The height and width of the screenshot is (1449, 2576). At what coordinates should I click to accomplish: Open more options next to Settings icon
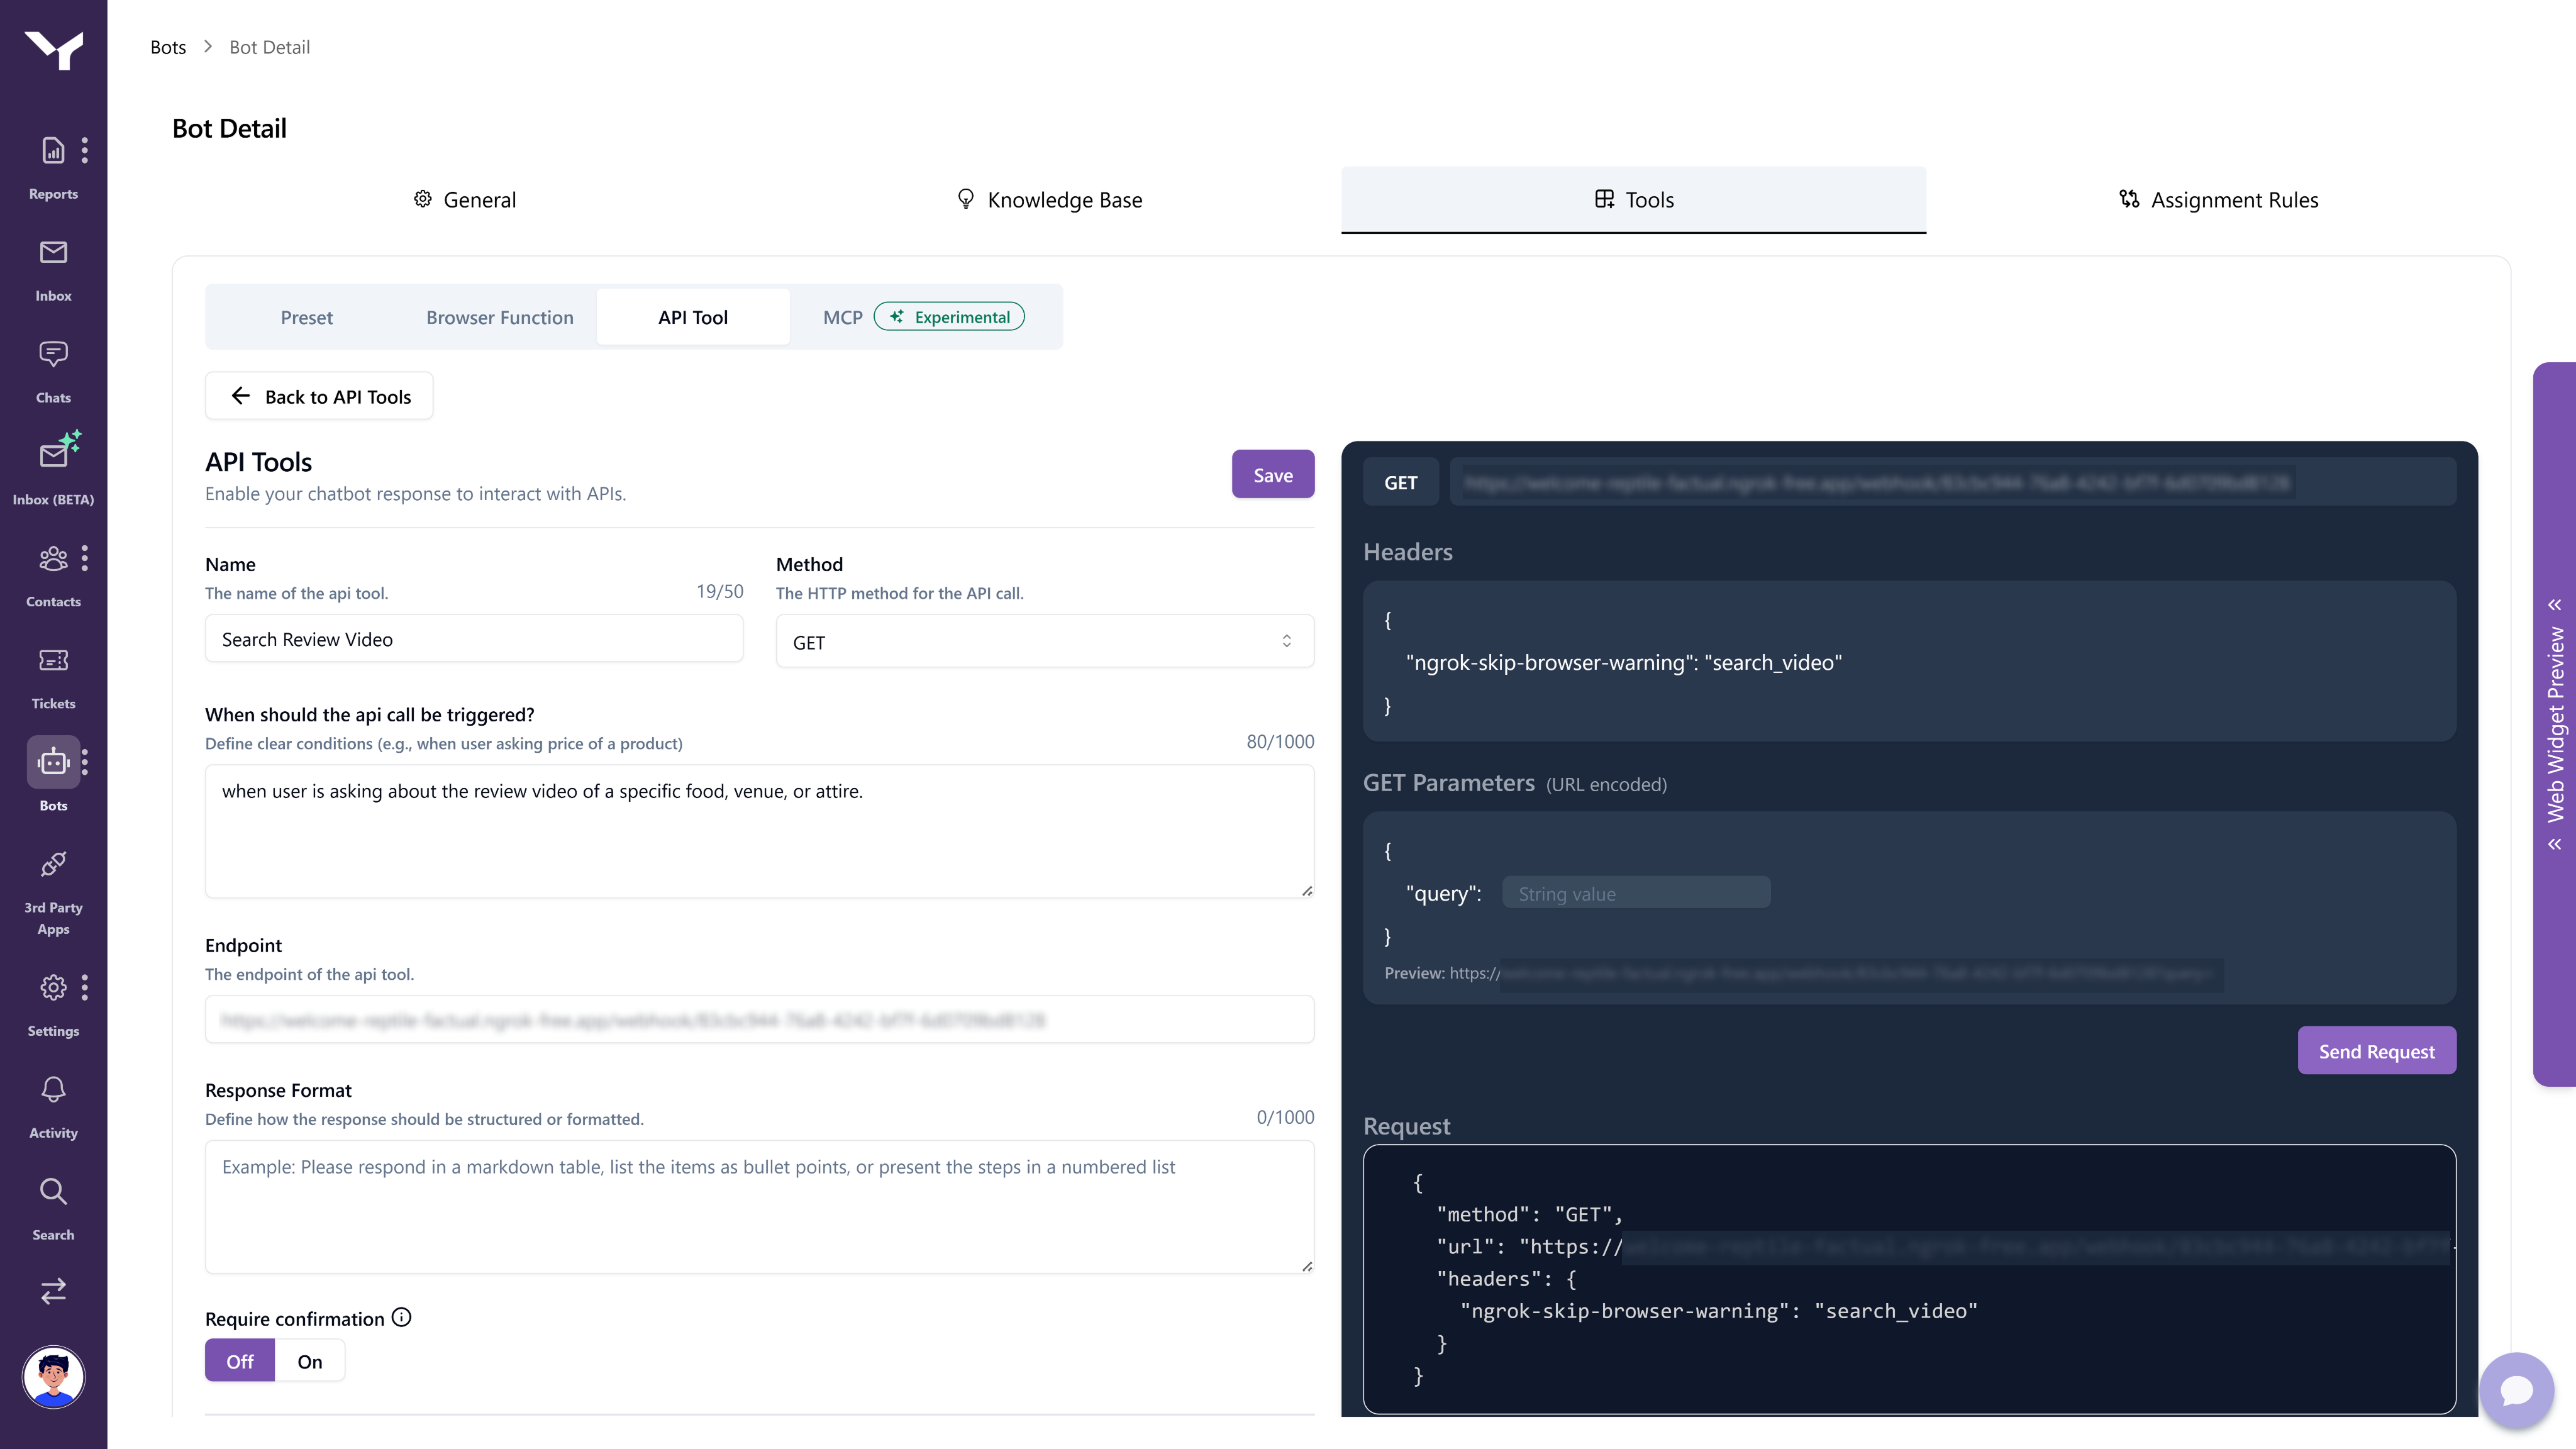pyautogui.click(x=85, y=988)
